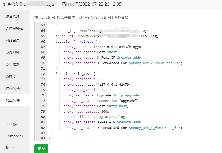Open the SSL tab
222x153 pixels.
pos(8,112)
